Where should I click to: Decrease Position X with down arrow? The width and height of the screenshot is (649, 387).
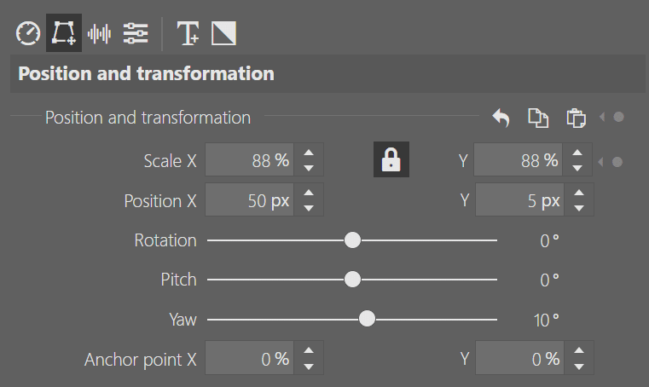click(x=309, y=209)
